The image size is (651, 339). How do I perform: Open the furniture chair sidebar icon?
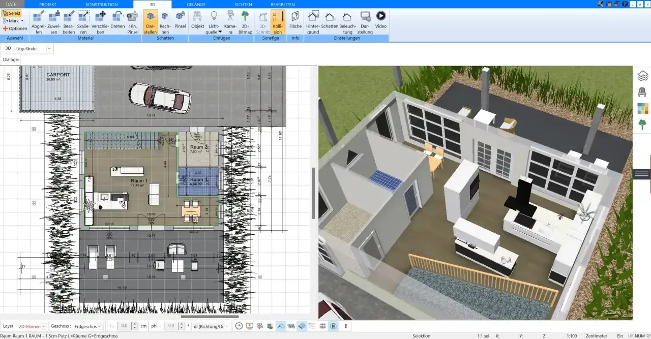642,92
